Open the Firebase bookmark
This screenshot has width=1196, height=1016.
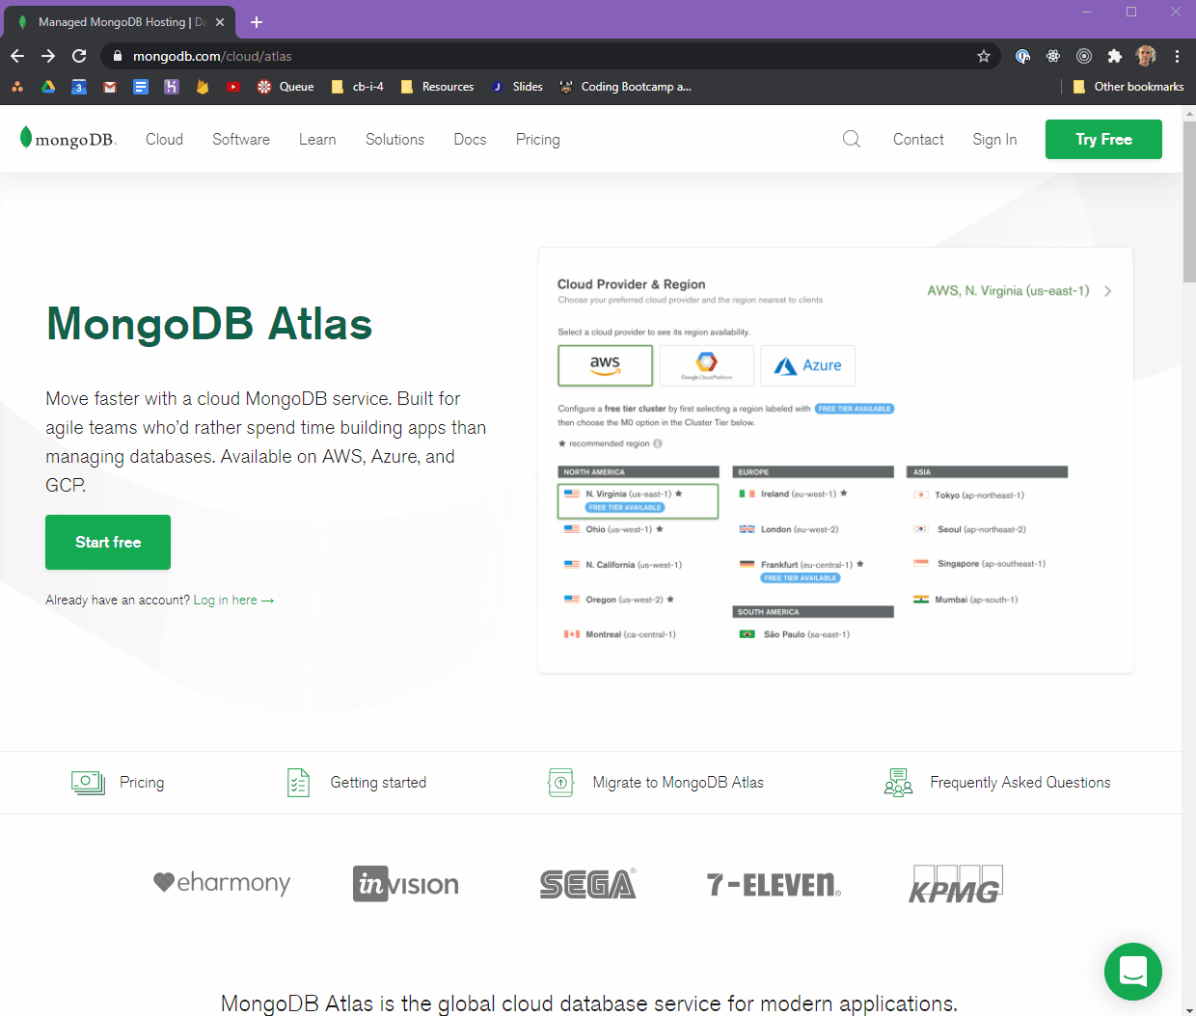coord(203,87)
